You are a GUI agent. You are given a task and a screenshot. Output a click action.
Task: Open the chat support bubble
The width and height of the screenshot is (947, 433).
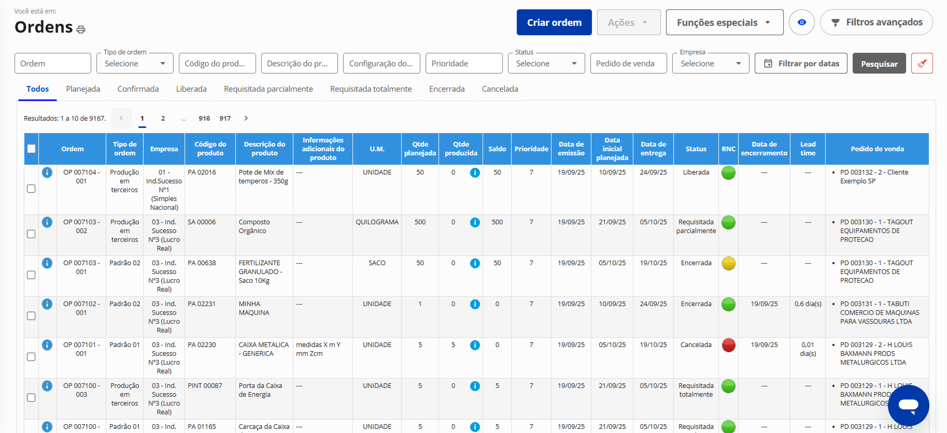(x=908, y=405)
